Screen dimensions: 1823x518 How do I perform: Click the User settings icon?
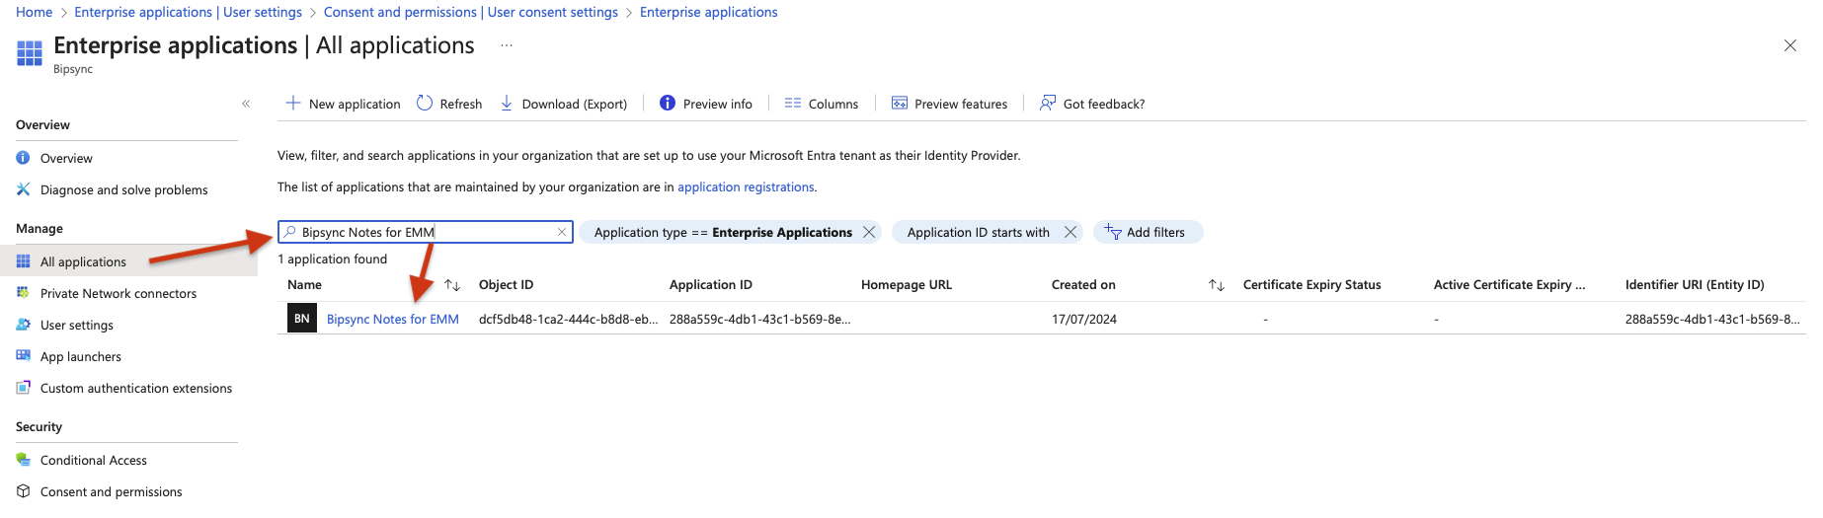23,325
